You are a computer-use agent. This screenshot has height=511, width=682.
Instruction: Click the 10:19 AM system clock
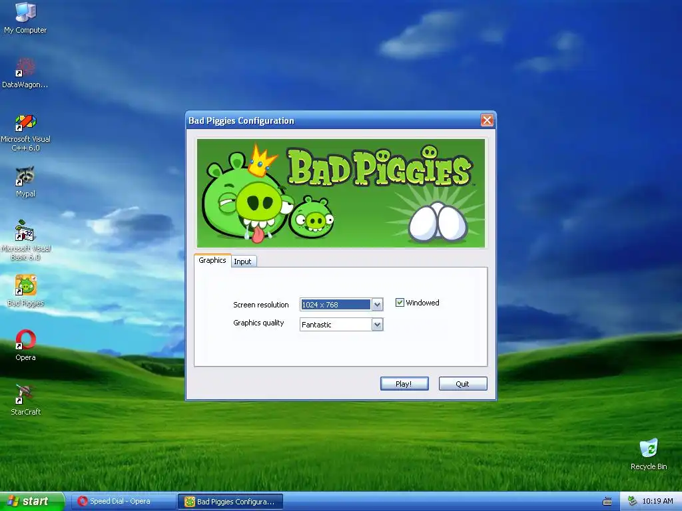(657, 501)
